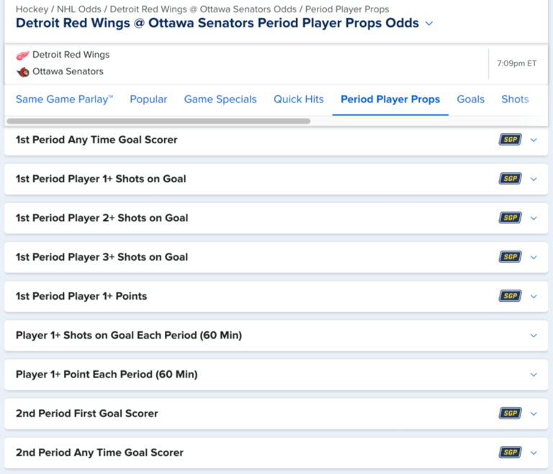Click SGP badge on 1st Period Player 3+ Shots
This screenshot has width=553, height=474.
point(510,256)
